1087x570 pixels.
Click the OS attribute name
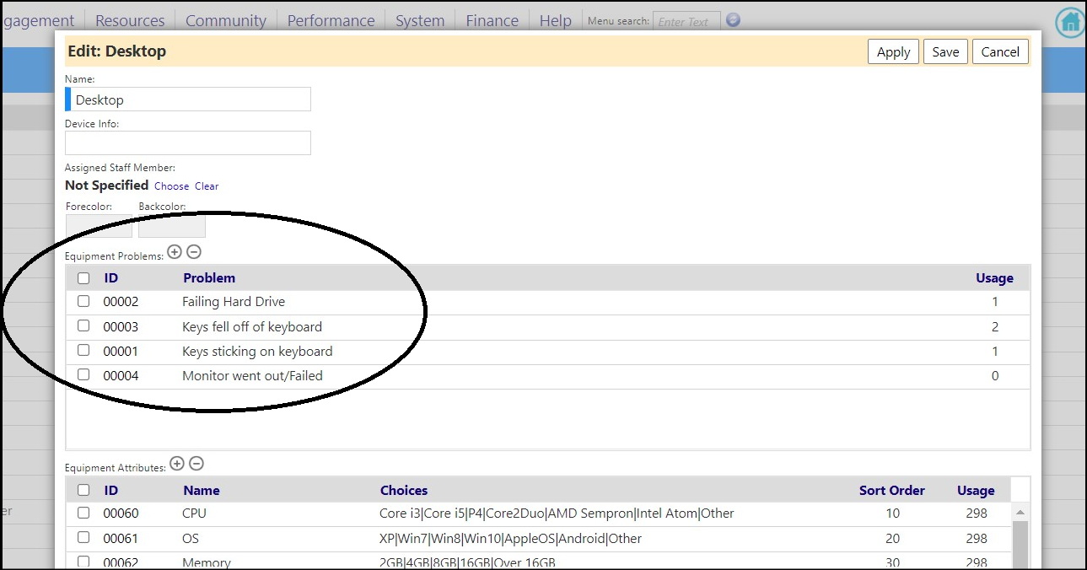click(x=191, y=539)
